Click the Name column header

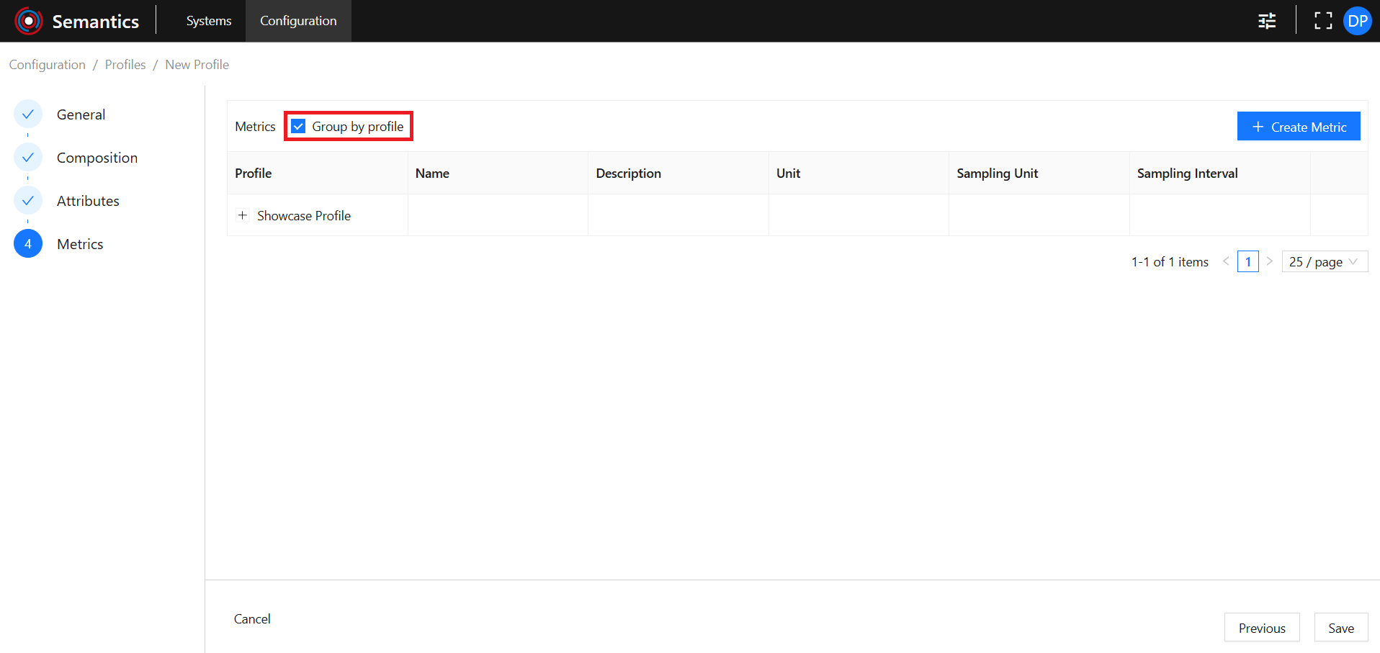tap(498, 173)
